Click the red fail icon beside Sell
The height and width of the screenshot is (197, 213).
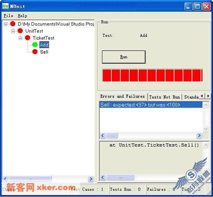tap(35, 52)
